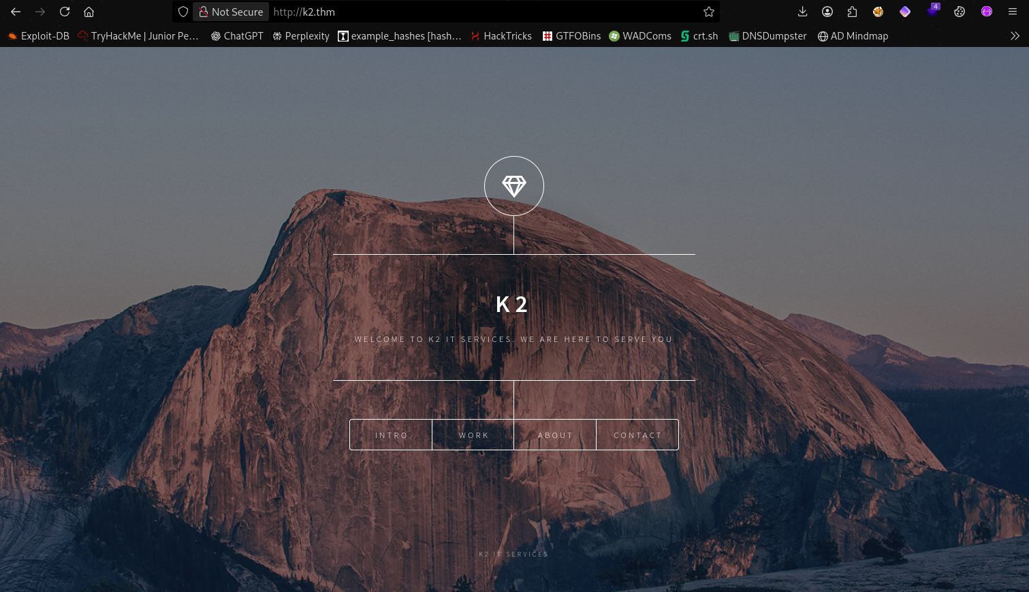The image size is (1029, 592).
Task: Open the tracking protection shield icon
Action: click(x=183, y=12)
